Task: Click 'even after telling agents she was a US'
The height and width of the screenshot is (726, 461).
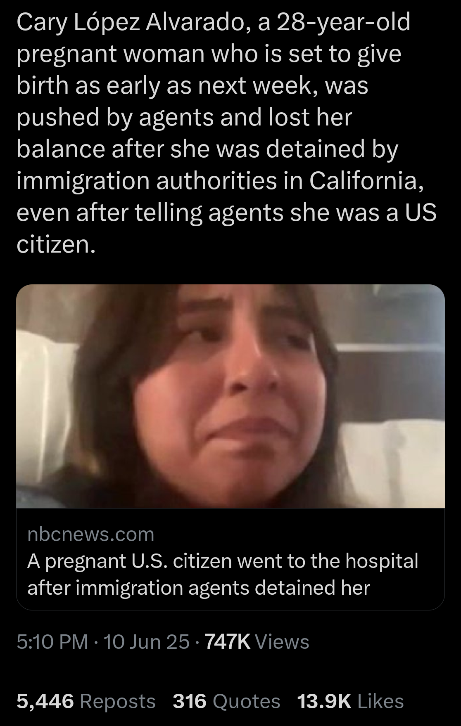Action: coord(227,213)
